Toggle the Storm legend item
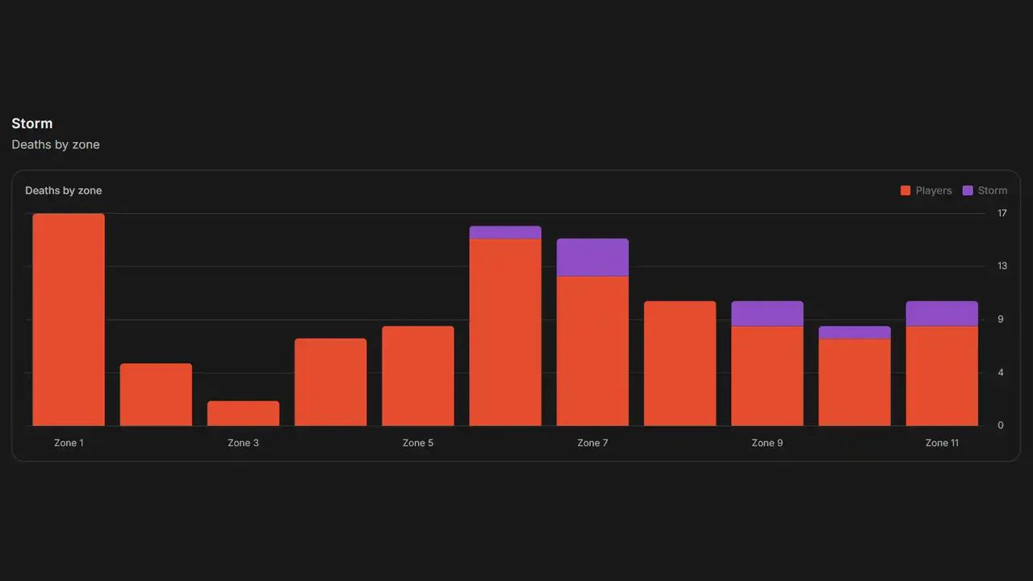The height and width of the screenshot is (581, 1033). click(985, 190)
